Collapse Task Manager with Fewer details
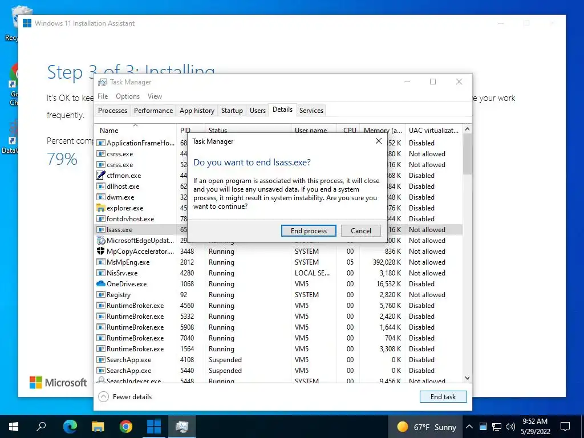584x438 pixels. point(125,397)
